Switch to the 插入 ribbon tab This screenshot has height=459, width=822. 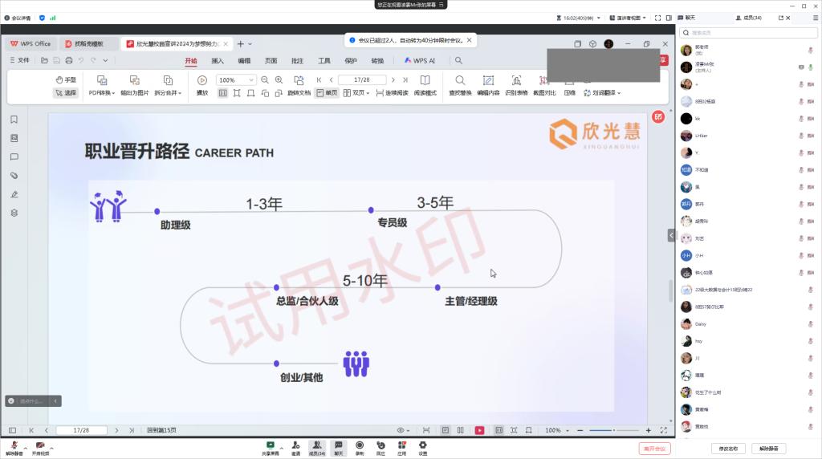[218, 60]
